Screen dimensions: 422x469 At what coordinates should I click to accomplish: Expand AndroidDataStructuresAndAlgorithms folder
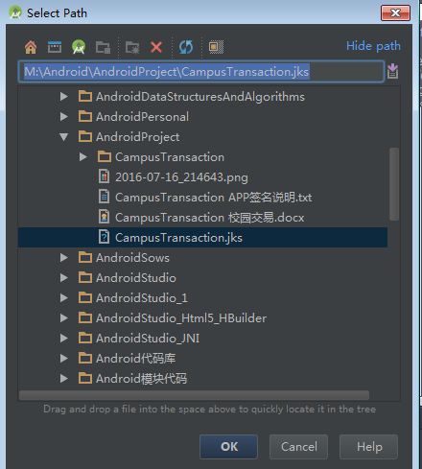tap(64, 96)
